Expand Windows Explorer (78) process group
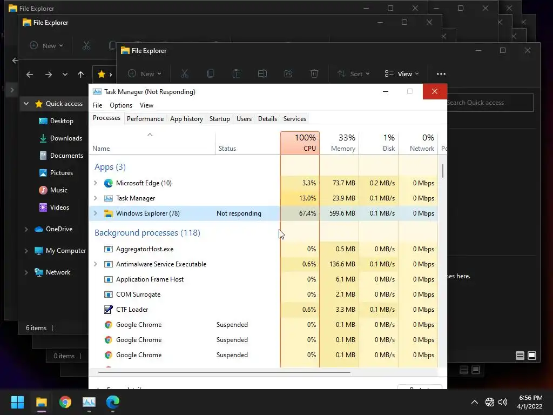The image size is (553, 415). tap(95, 213)
